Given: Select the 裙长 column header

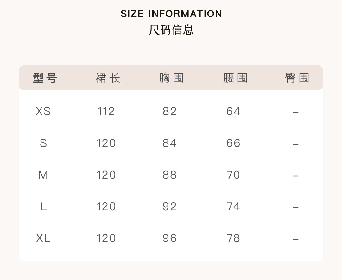Looking at the screenshot, I should 108,78.
